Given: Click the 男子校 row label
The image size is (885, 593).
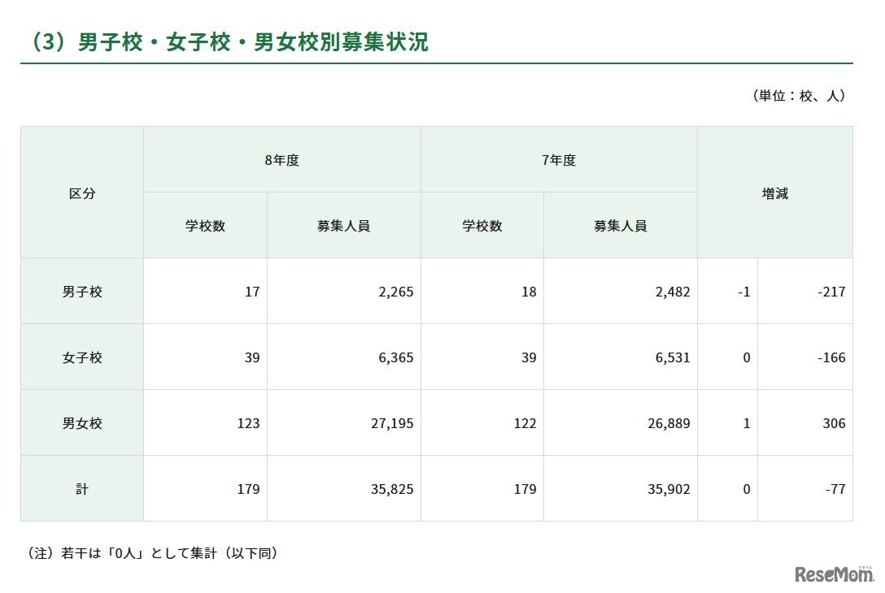Looking at the screenshot, I should (x=81, y=291).
